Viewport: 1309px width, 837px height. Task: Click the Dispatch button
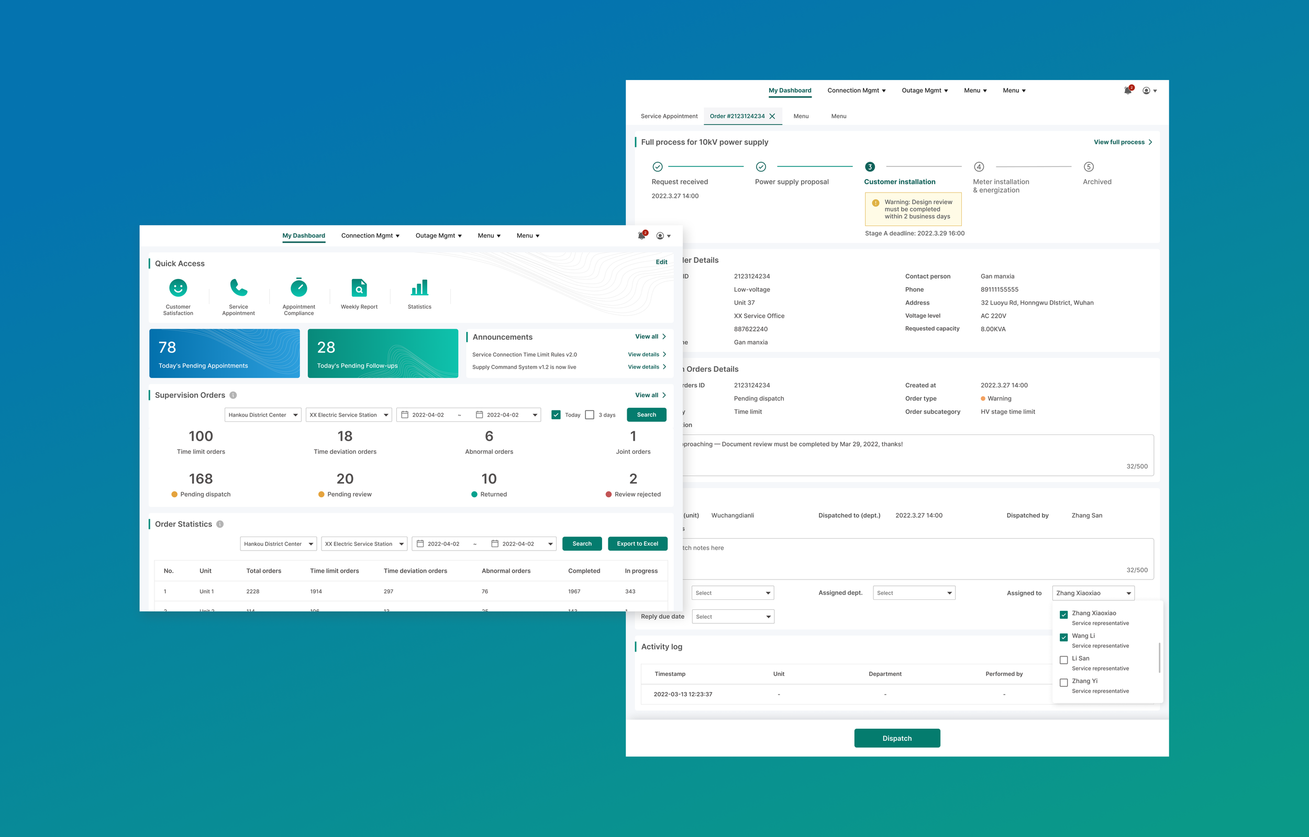(897, 738)
